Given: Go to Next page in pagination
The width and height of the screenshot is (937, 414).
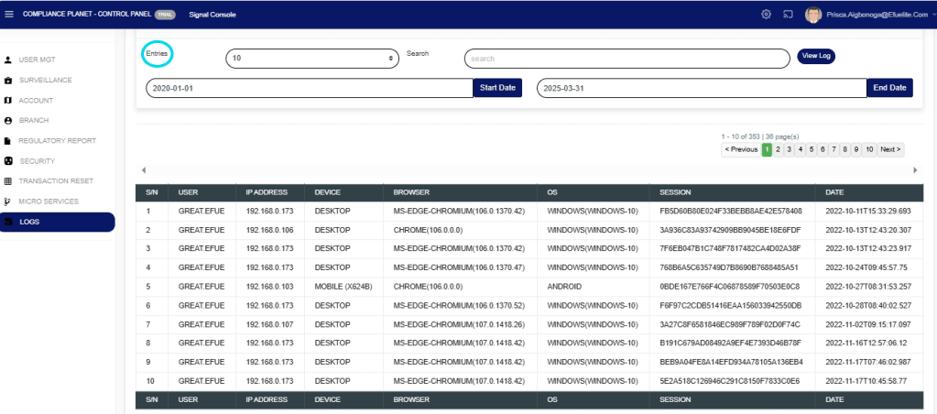Looking at the screenshot, I should (890, 149).
